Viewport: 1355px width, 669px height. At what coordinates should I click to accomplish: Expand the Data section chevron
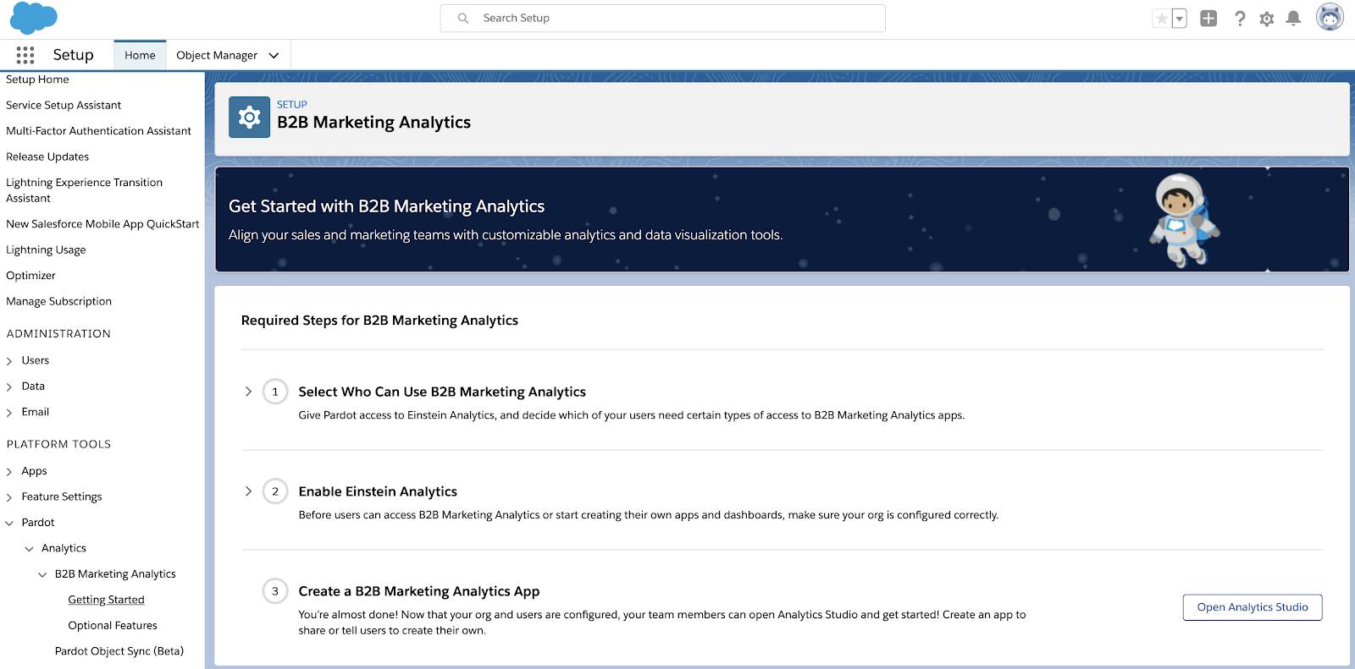9,387
